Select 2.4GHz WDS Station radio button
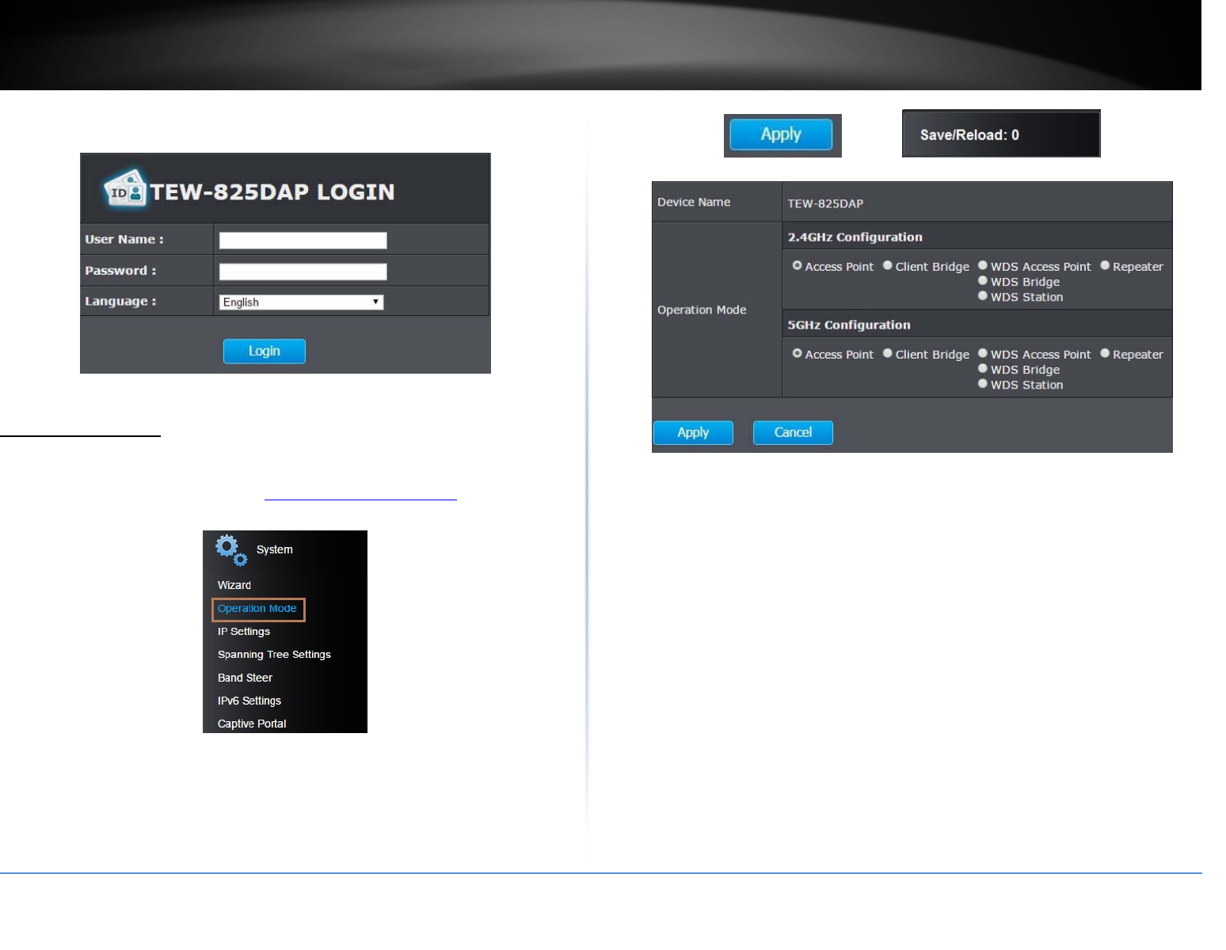The width and height of the screenshot is (1226, 950). 983,296
